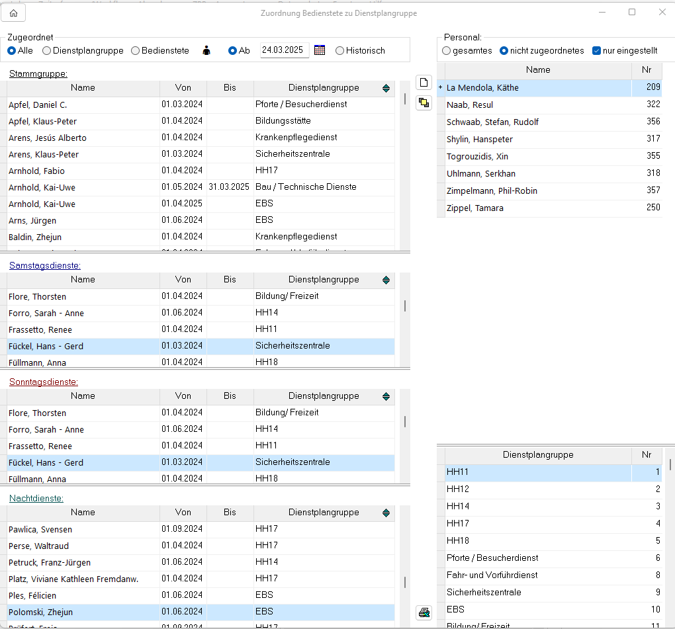Viewport: 675px width, 629px height.
Task: Click sort icon in Nachtdienste Dienstplangruppe header
Action: (x=386, y=513)
